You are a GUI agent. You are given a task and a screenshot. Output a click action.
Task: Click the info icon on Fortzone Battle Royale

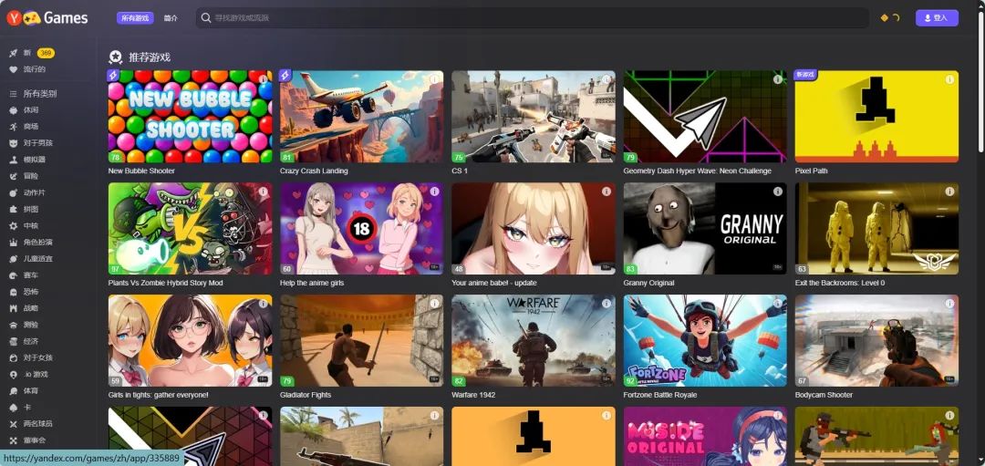coord(778,304)
